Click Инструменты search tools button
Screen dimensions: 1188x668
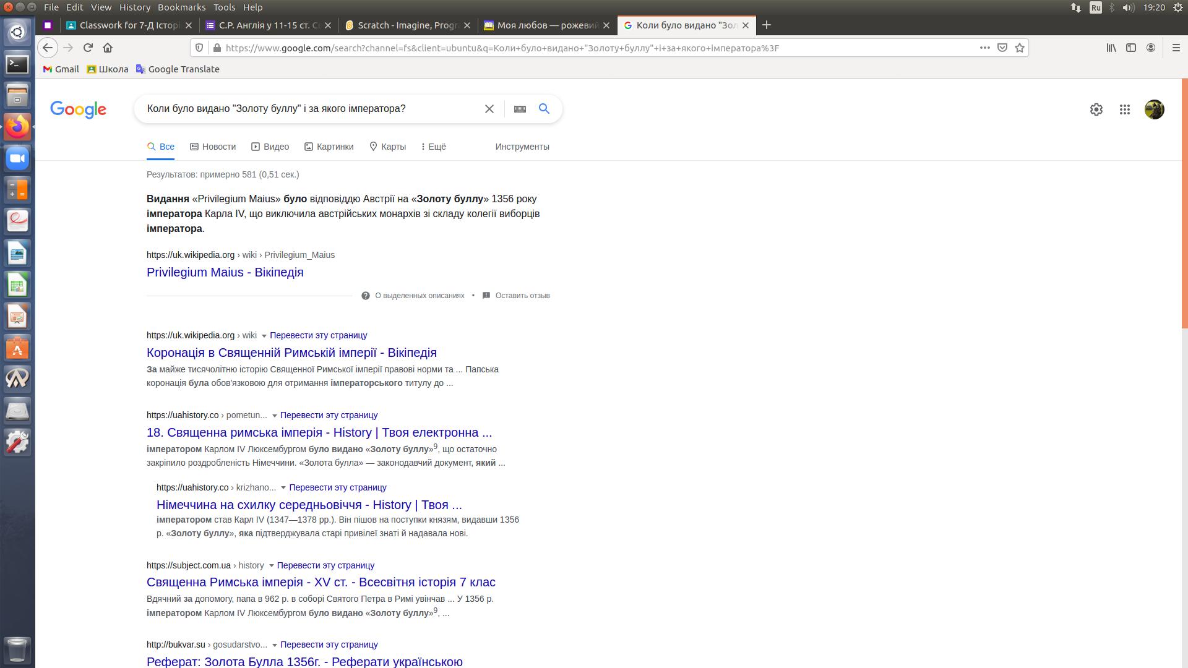pyautogui.click(x=522, y=147)
